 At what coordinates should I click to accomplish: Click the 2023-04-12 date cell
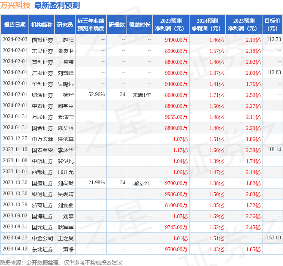[x=15, y=249]
